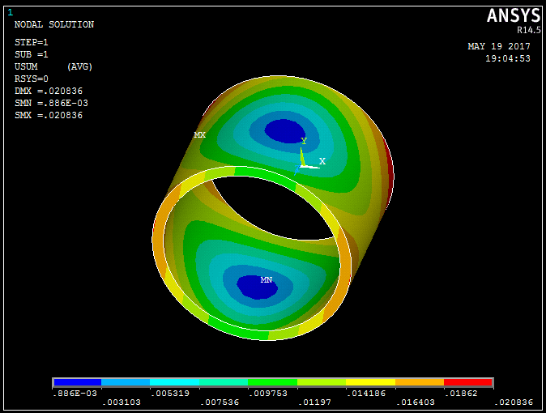Click the .886E-03 legend value
The width and height of the screenshot is (546, 413).
(x=75, y=394)
